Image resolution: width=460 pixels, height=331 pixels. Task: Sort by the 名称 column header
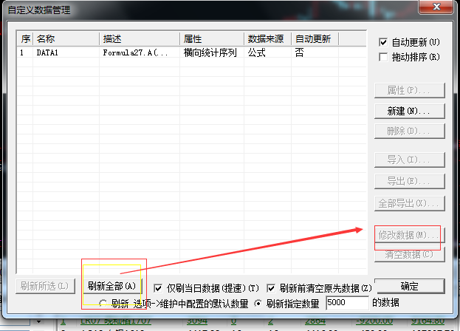66,38
